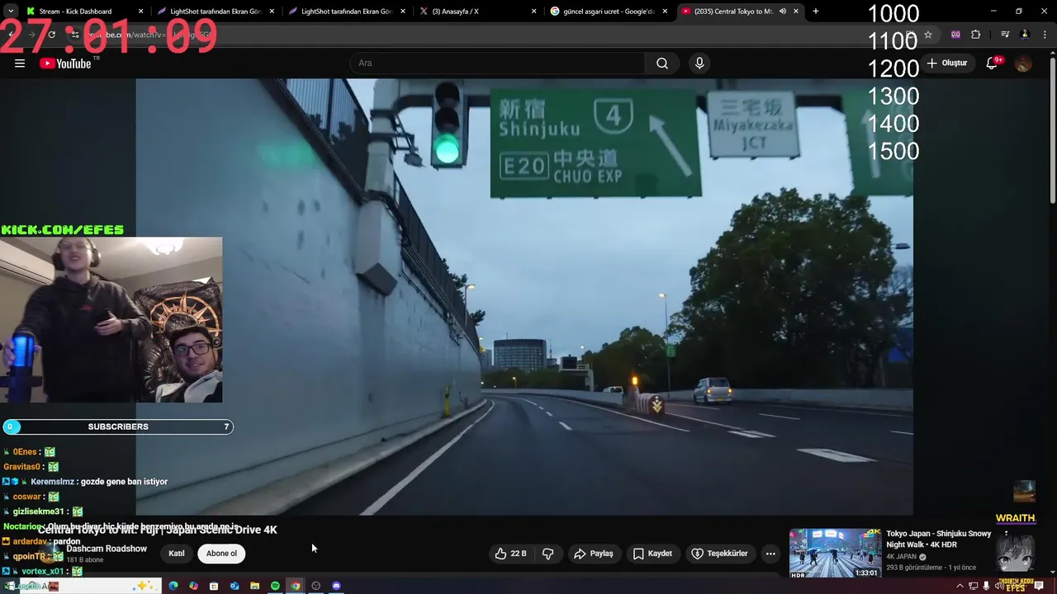Switch to first LightShot Ekran Görüntüsü tab
This screenshot has width=1057, height=594.
215,12
